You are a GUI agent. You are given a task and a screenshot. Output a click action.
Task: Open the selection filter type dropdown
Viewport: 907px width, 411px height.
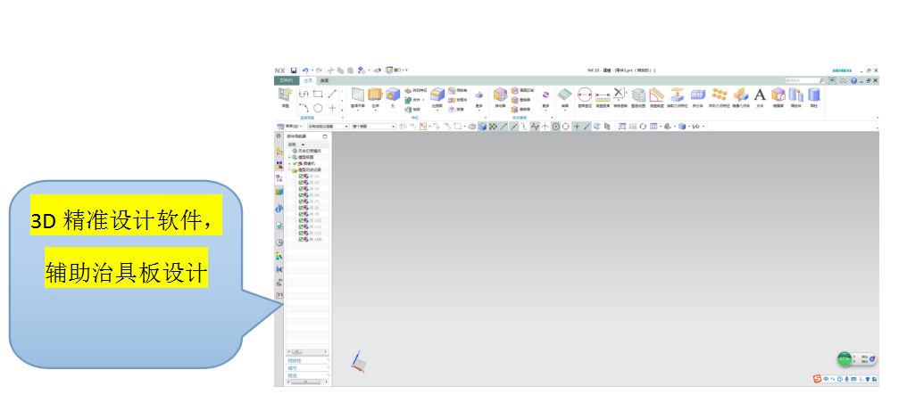[327, 127]
